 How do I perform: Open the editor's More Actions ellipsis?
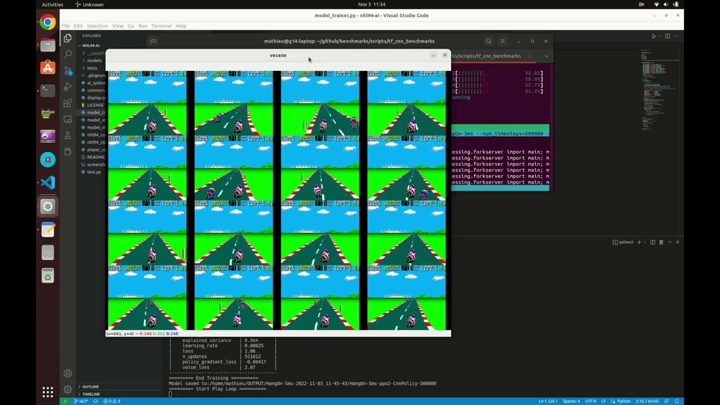(x=677, y=36)
